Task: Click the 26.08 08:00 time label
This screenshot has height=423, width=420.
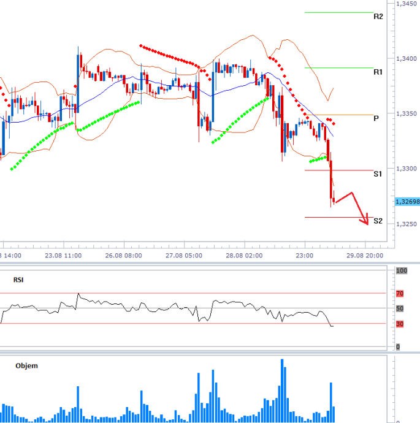Action: point(123,256)
